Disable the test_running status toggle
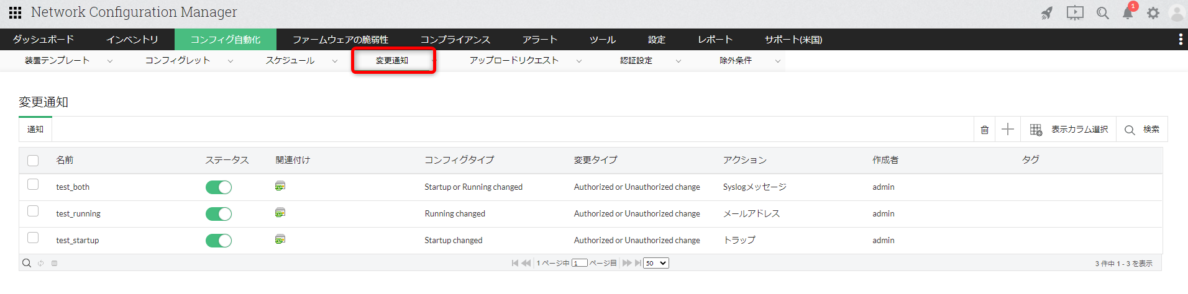 [x=219, y=214]
